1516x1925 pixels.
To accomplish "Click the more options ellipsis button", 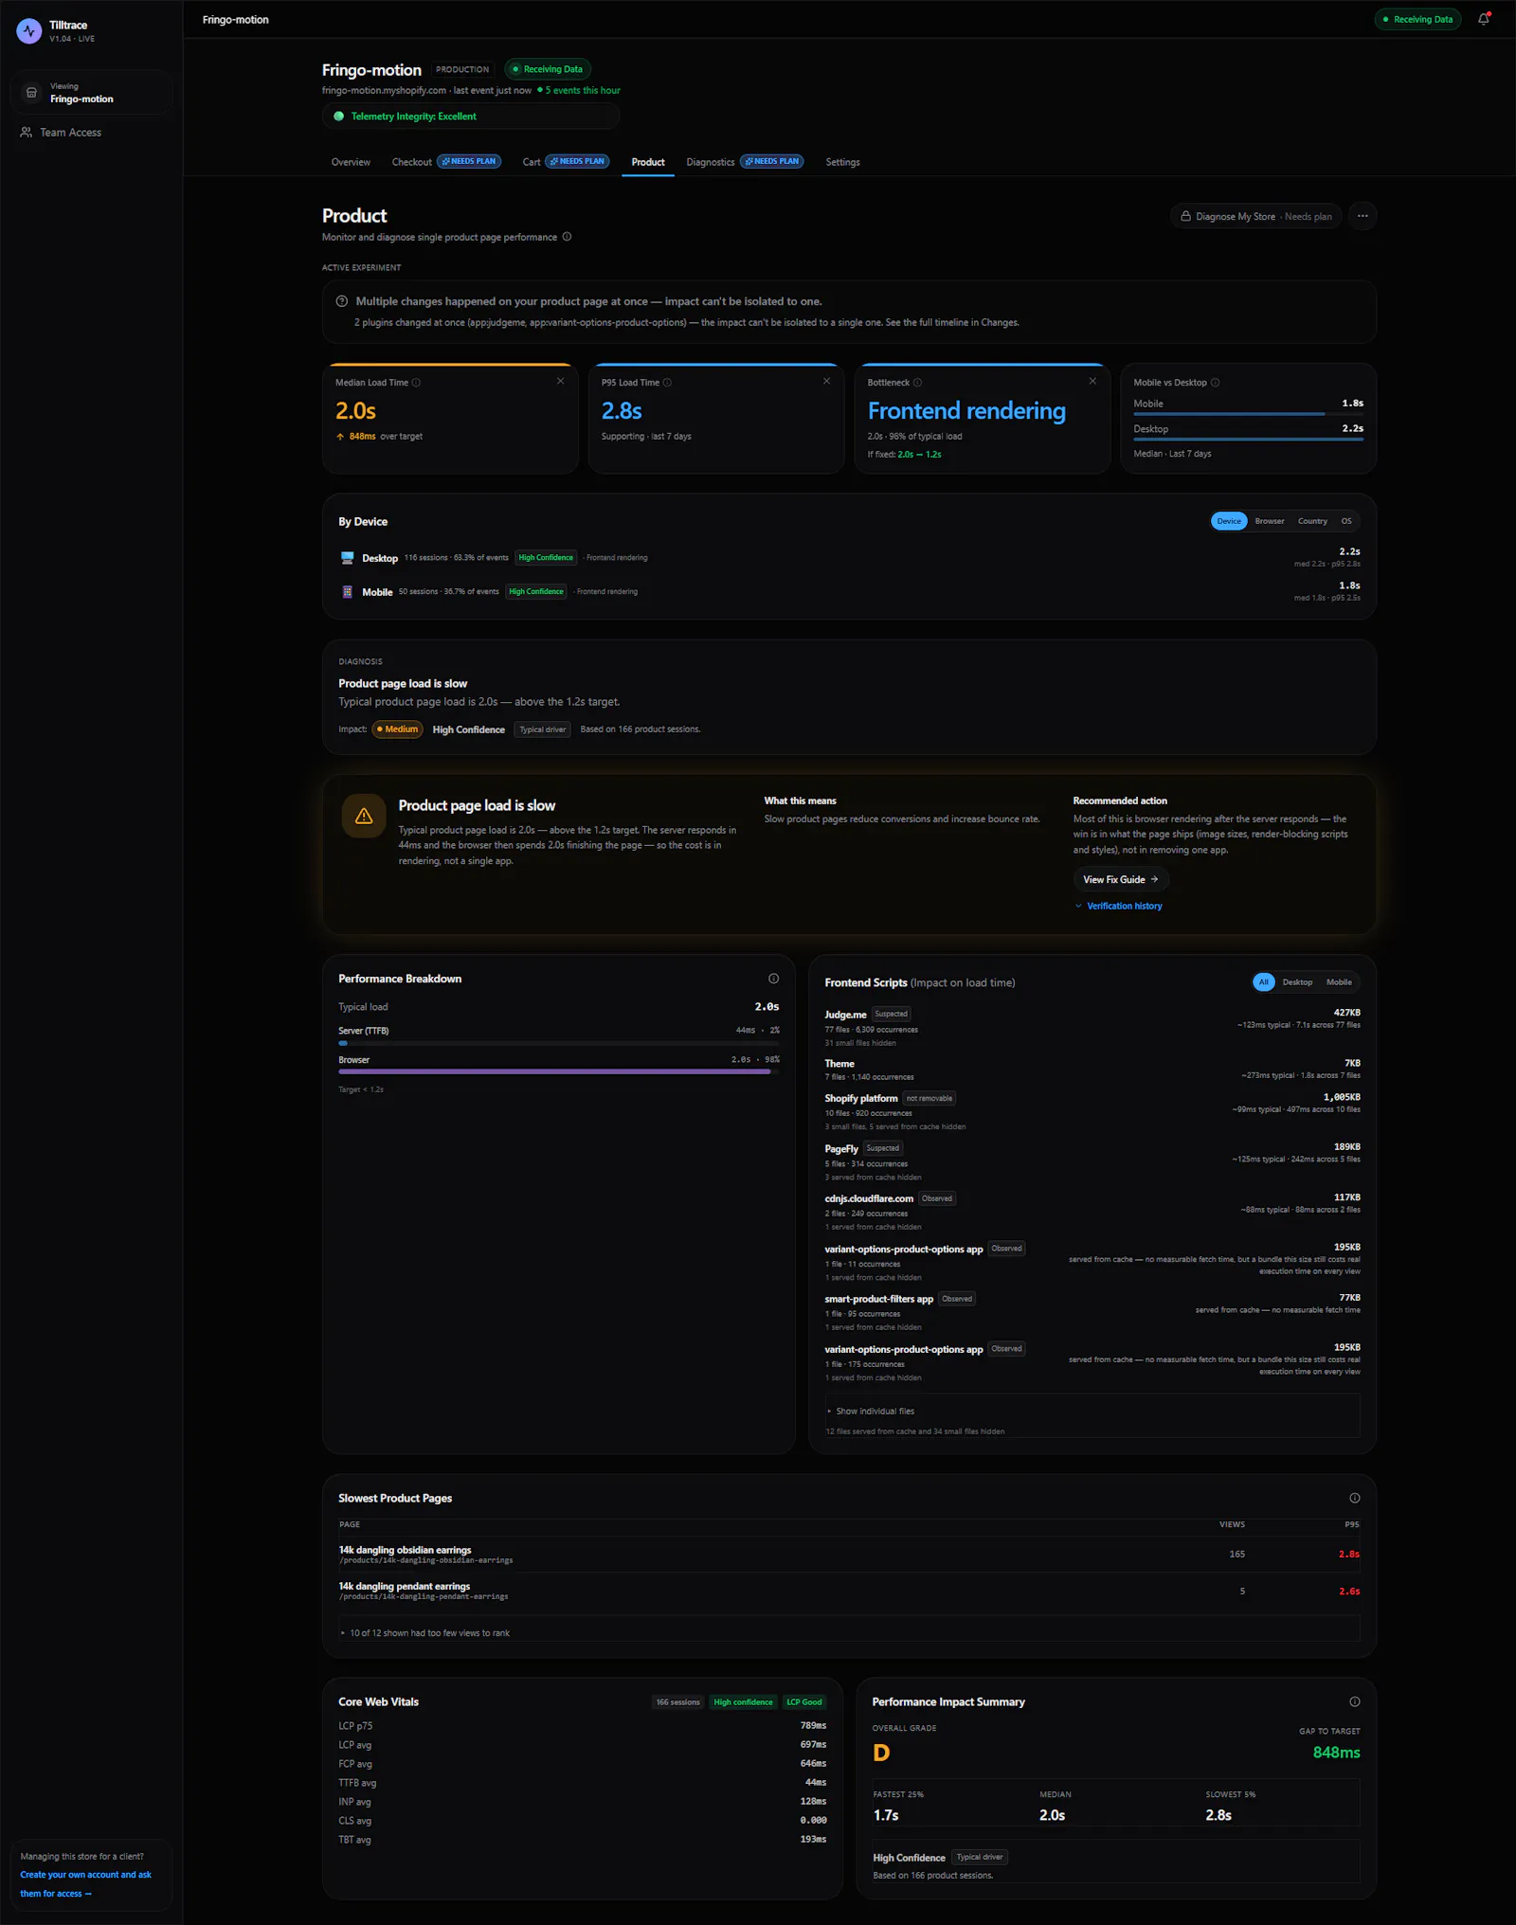I will click(1363, 216).
